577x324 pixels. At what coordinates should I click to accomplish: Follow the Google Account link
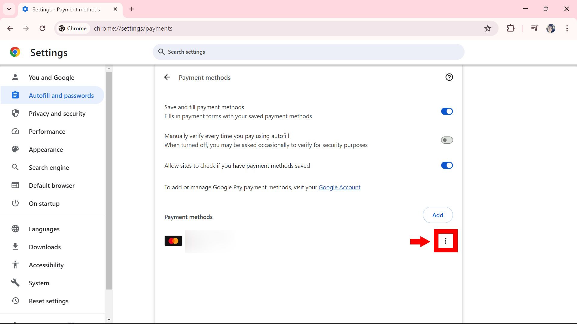pos(339,187)
